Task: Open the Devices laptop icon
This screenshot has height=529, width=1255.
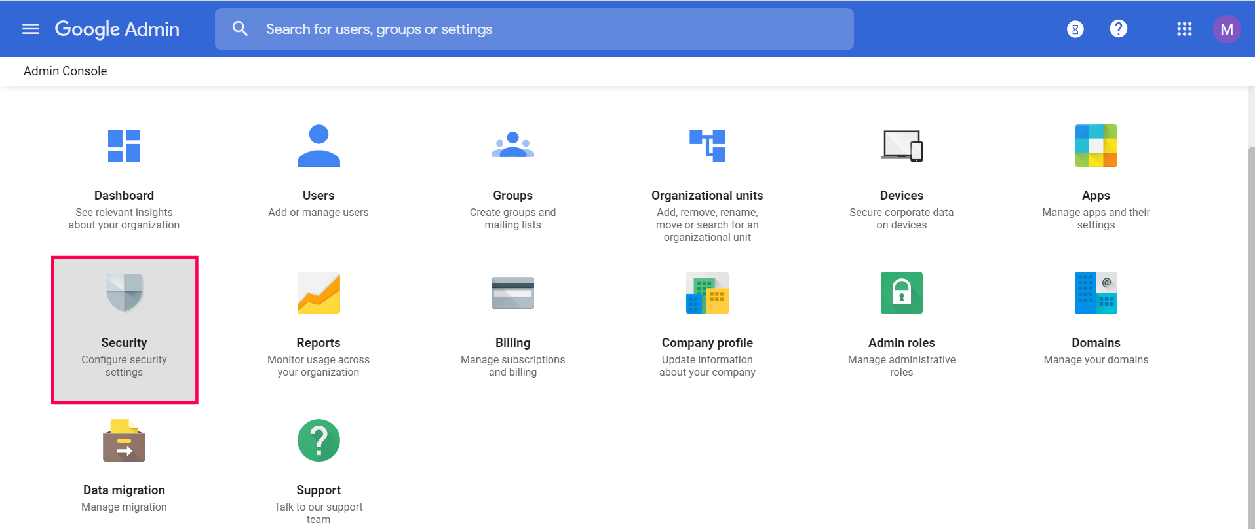Action: tap(902, 145)
